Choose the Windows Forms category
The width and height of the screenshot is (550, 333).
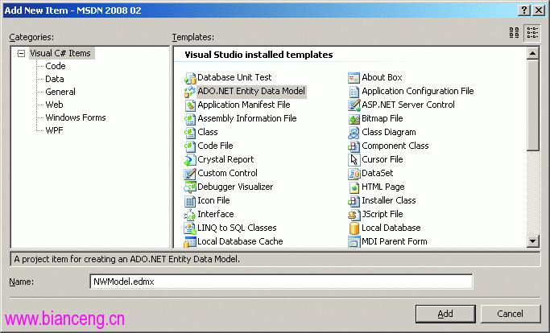tap(76, 117)
